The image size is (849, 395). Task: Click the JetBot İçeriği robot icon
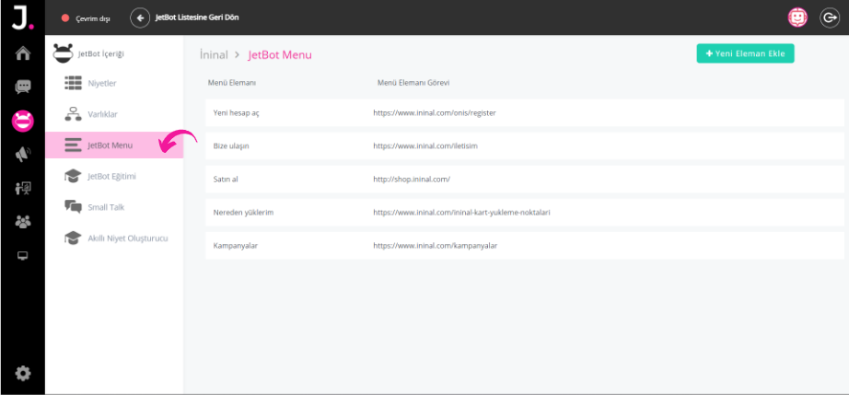pos(63,53)
